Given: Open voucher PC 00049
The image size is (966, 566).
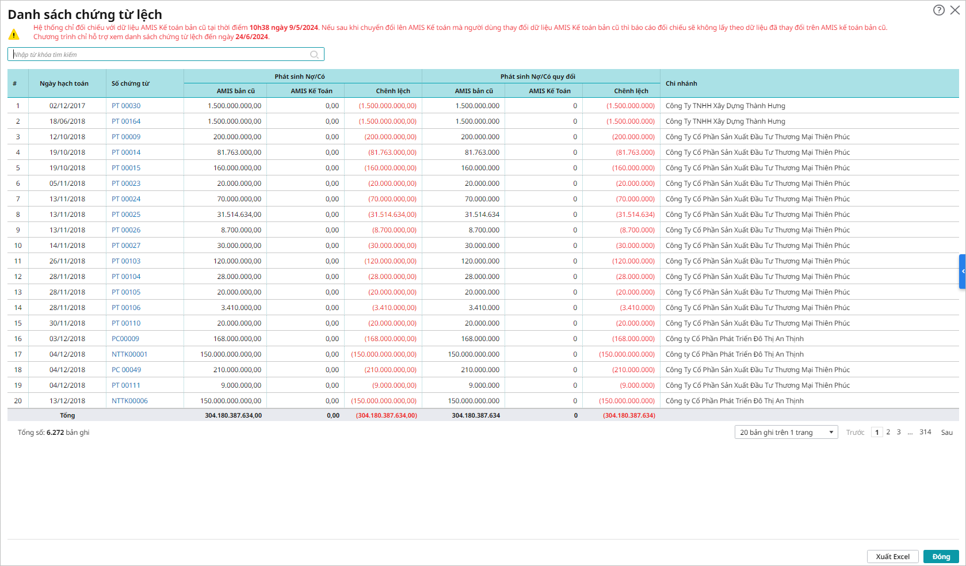Looking at the screenshot, I should point(127,370).
